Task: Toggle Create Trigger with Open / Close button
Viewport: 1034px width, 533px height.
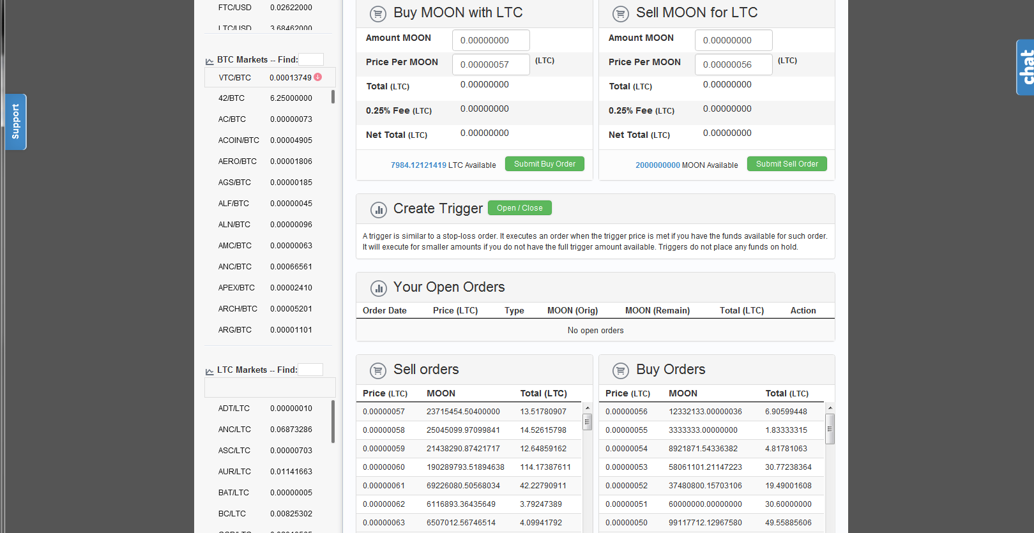Action: click(x=520, y=208)
